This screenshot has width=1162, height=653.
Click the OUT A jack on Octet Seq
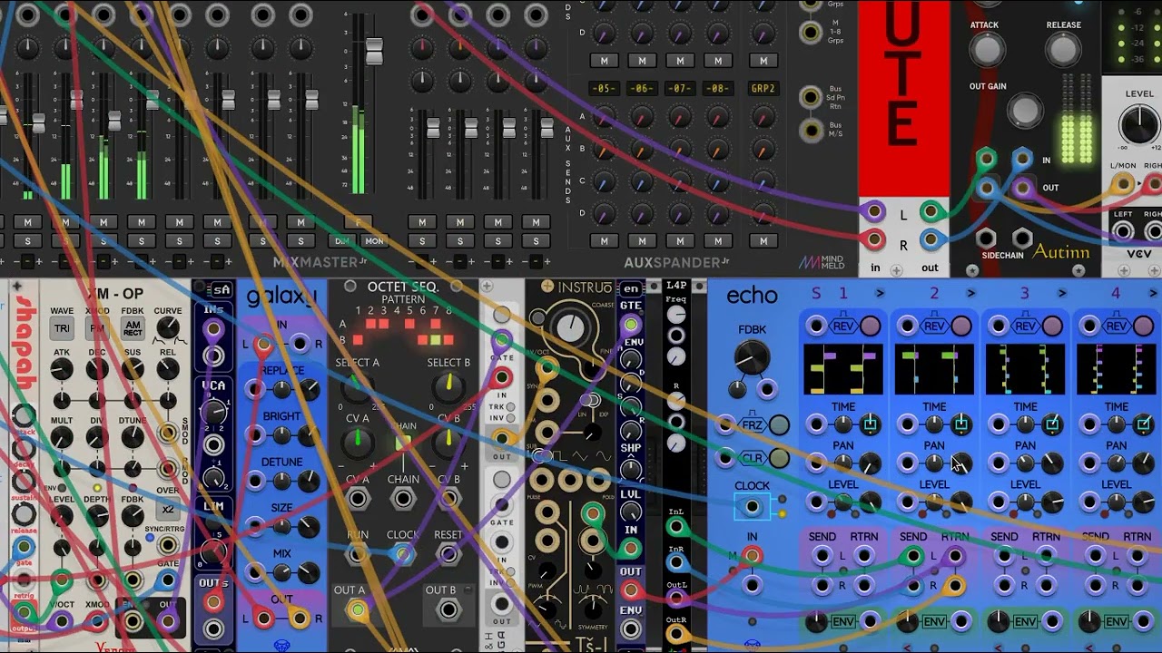pyautogui.click(x=358, y=610)
